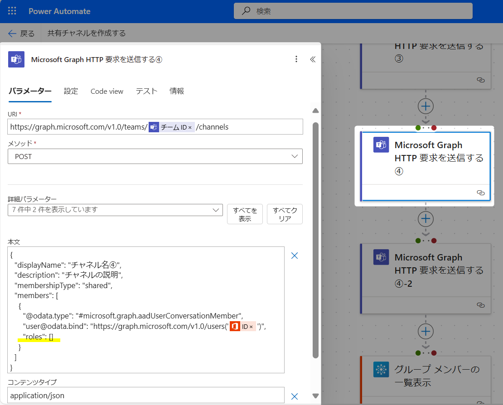Screen dimensions: 503x405
Task: Expand the 詳細パラメーター dropdown
Action: pyautogui.click(x=115, y=210)
